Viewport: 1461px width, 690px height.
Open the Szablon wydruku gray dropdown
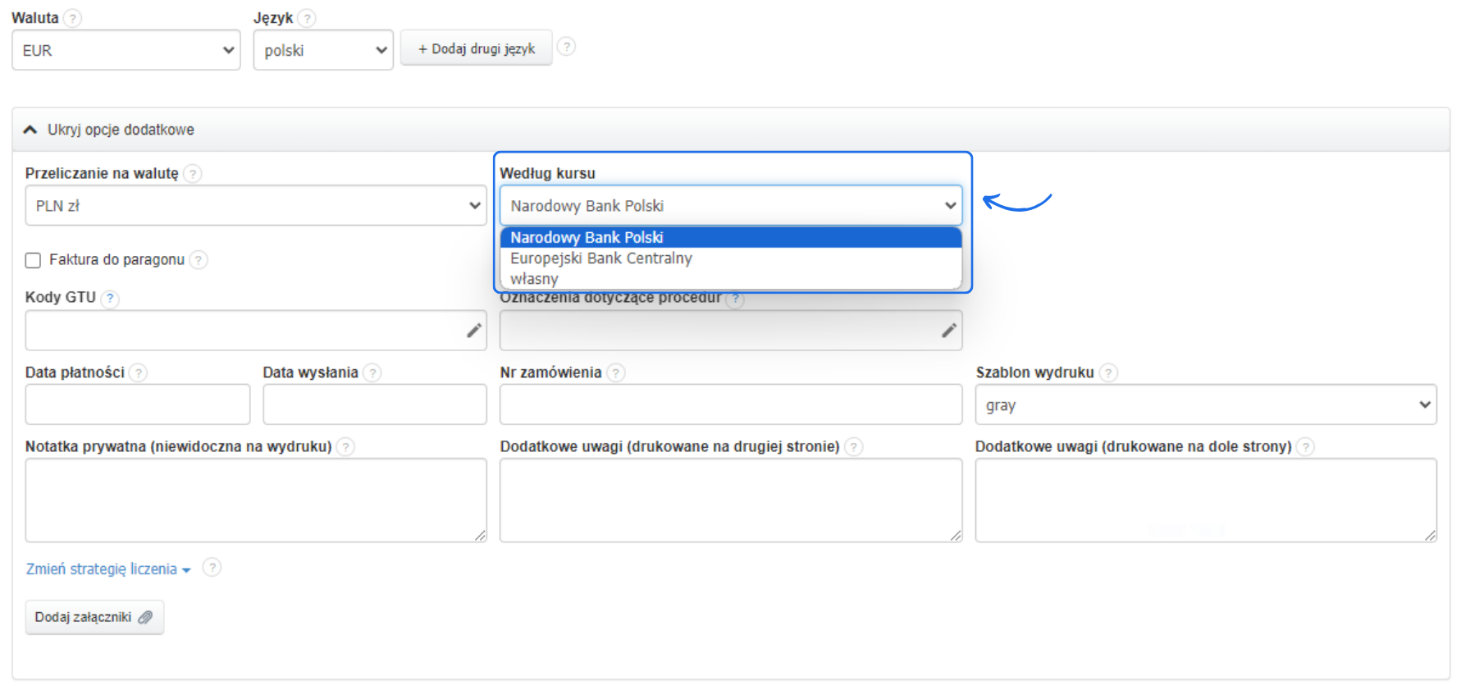pyautogui.click(x=1205, y=405)
